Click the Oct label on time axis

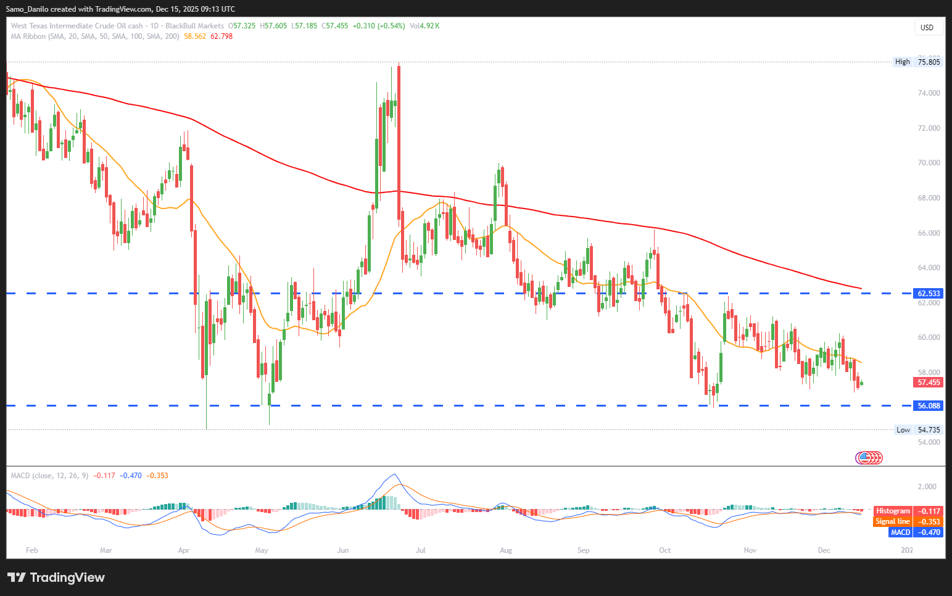(664, 550)
